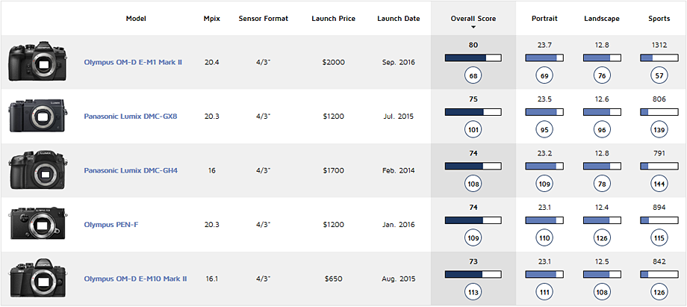
Task: Click the Olympus PEN-F camera image
Action: [37, 225]
